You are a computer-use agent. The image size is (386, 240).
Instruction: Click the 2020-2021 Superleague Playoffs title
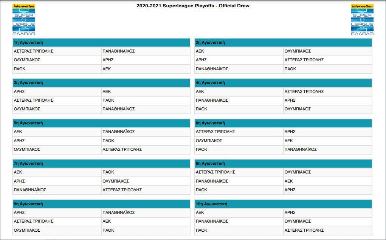coord(193,5)
